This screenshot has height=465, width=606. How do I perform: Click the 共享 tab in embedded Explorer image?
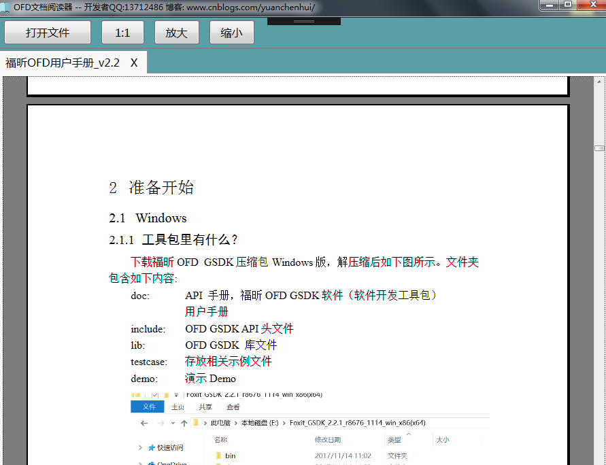pos(205,407)
